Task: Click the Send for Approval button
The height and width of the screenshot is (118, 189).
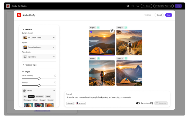Action: point(163,6)
